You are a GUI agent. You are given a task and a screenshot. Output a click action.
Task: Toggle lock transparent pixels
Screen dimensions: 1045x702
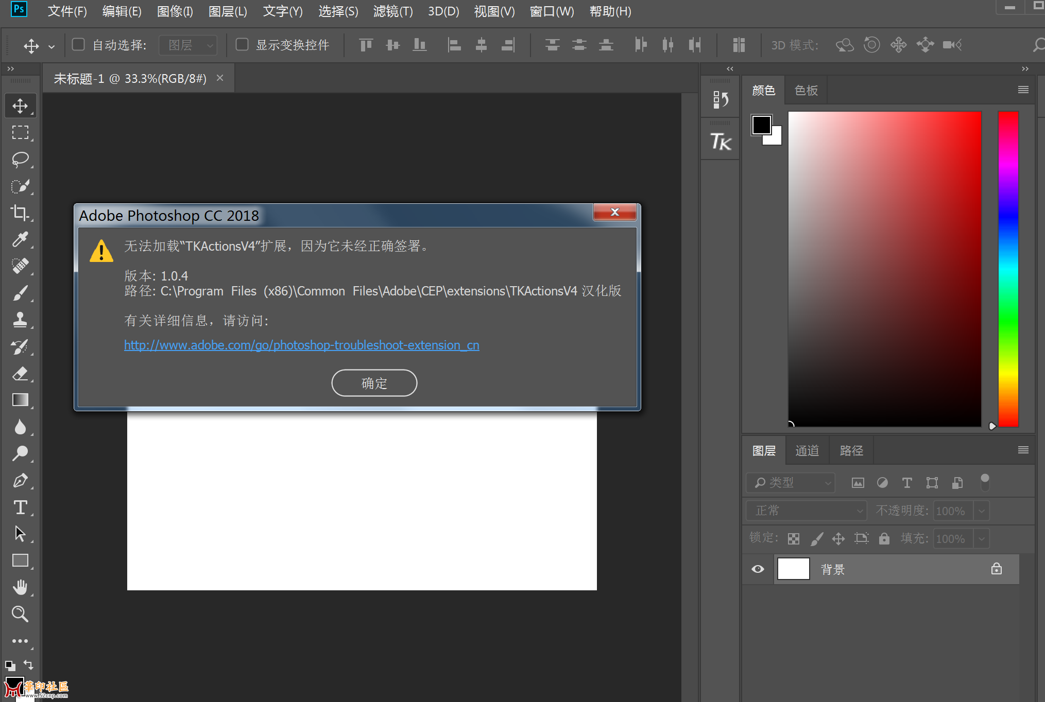tap(794, 539)
